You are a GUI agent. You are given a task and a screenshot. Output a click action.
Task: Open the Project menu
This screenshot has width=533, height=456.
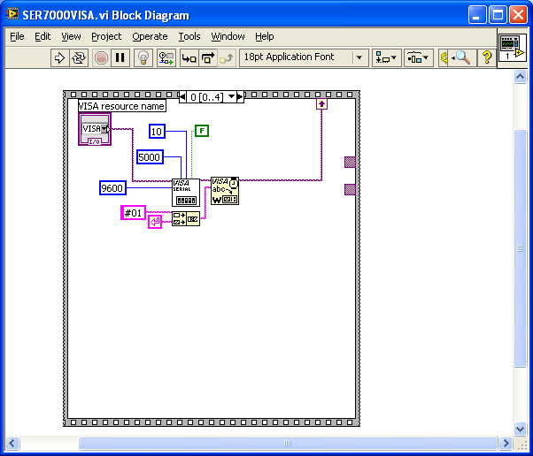coord(106,36)
